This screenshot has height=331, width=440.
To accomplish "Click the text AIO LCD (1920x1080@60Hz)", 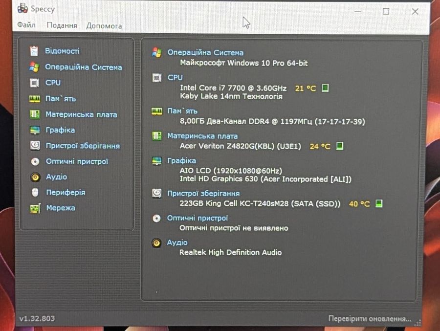I will (x=231, y=171).
